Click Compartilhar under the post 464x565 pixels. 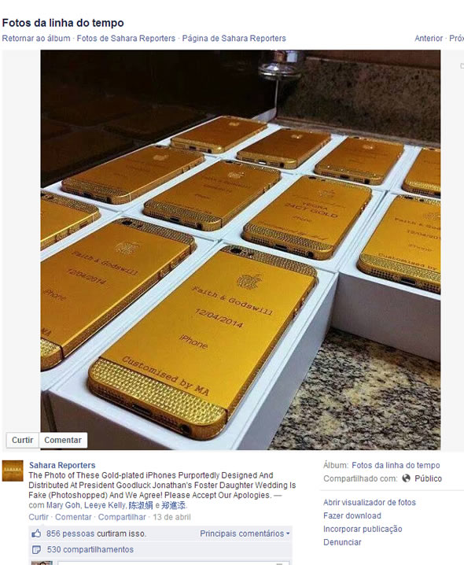[x=122, y=517]
